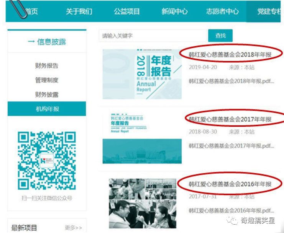Click the 2018 年度报告 cover thumbnail

pyautogui.click(x=142, y=74)
